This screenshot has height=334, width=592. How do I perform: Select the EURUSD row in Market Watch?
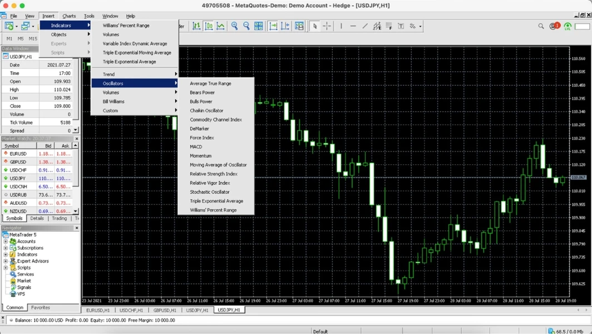click(18, 154)
